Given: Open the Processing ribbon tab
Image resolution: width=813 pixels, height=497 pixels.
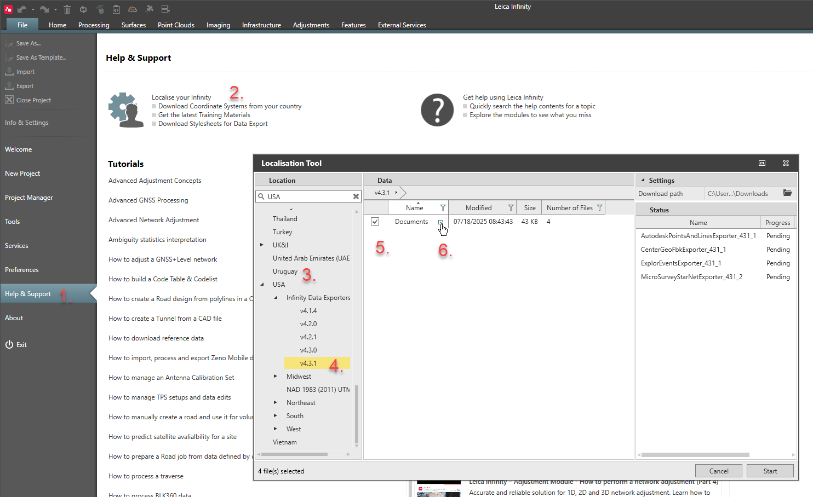Looking at the screenshot, I should click(94, 25).
